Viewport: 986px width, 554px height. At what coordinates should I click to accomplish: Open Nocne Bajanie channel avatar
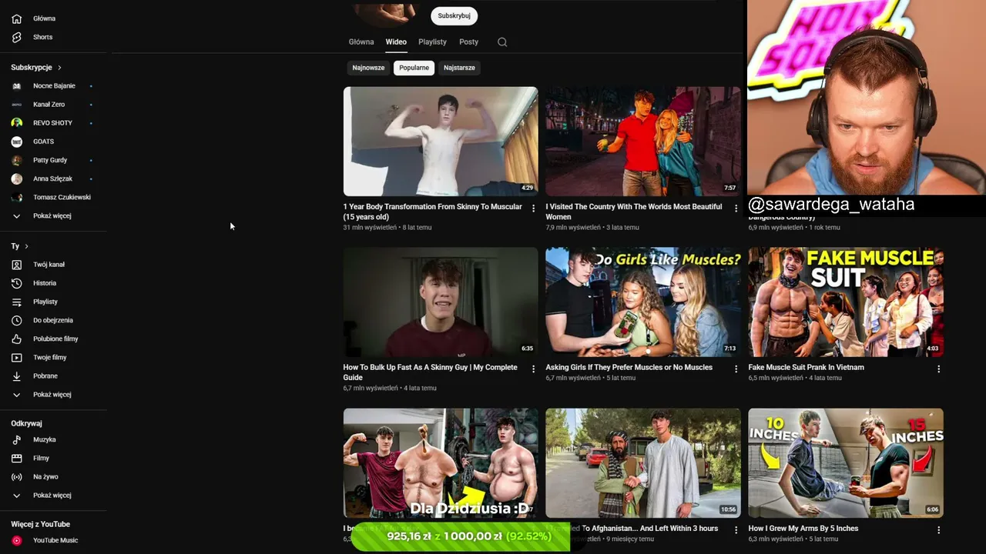(x=17, y=86)
